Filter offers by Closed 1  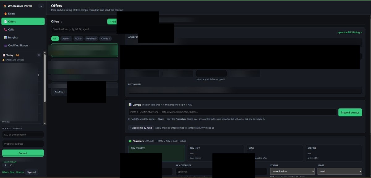(105, 39)
